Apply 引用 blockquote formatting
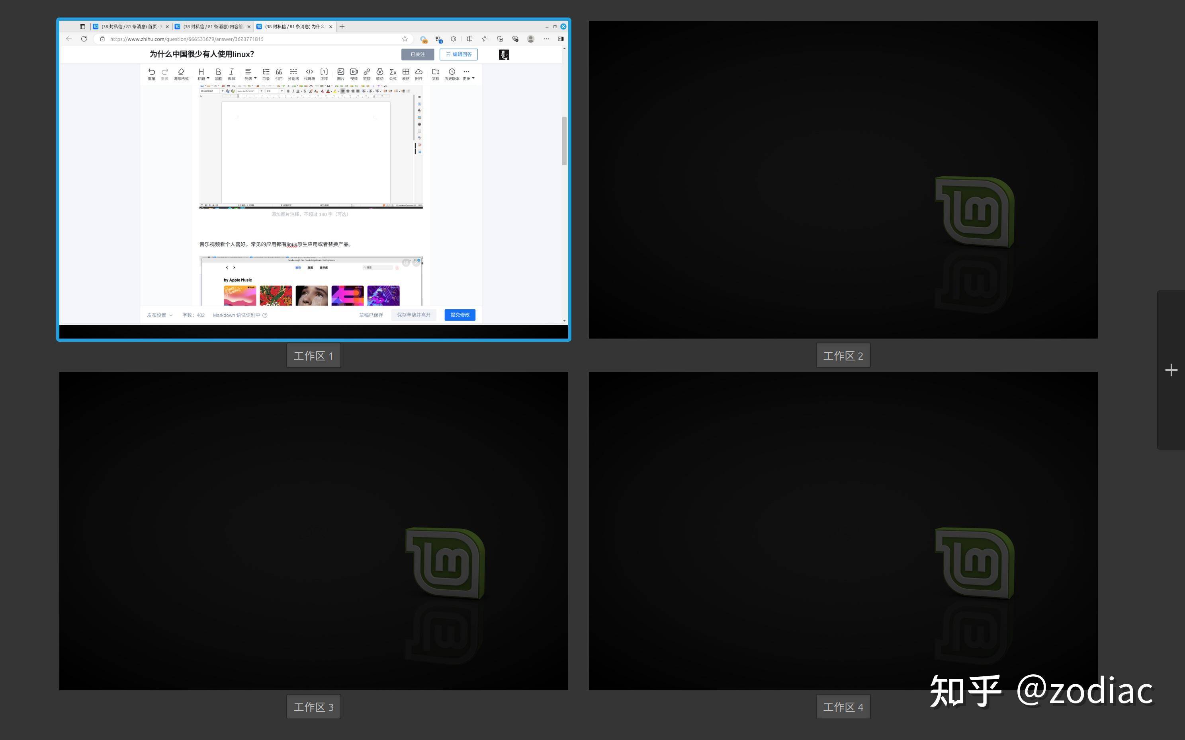1185x740 pixels. click(279, 74)
